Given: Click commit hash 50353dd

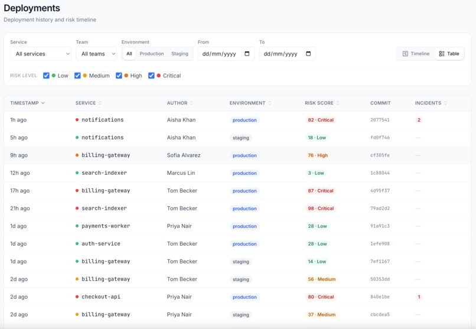Looking at the screenshot, I should pyautogui.click(x=380, y=279).
